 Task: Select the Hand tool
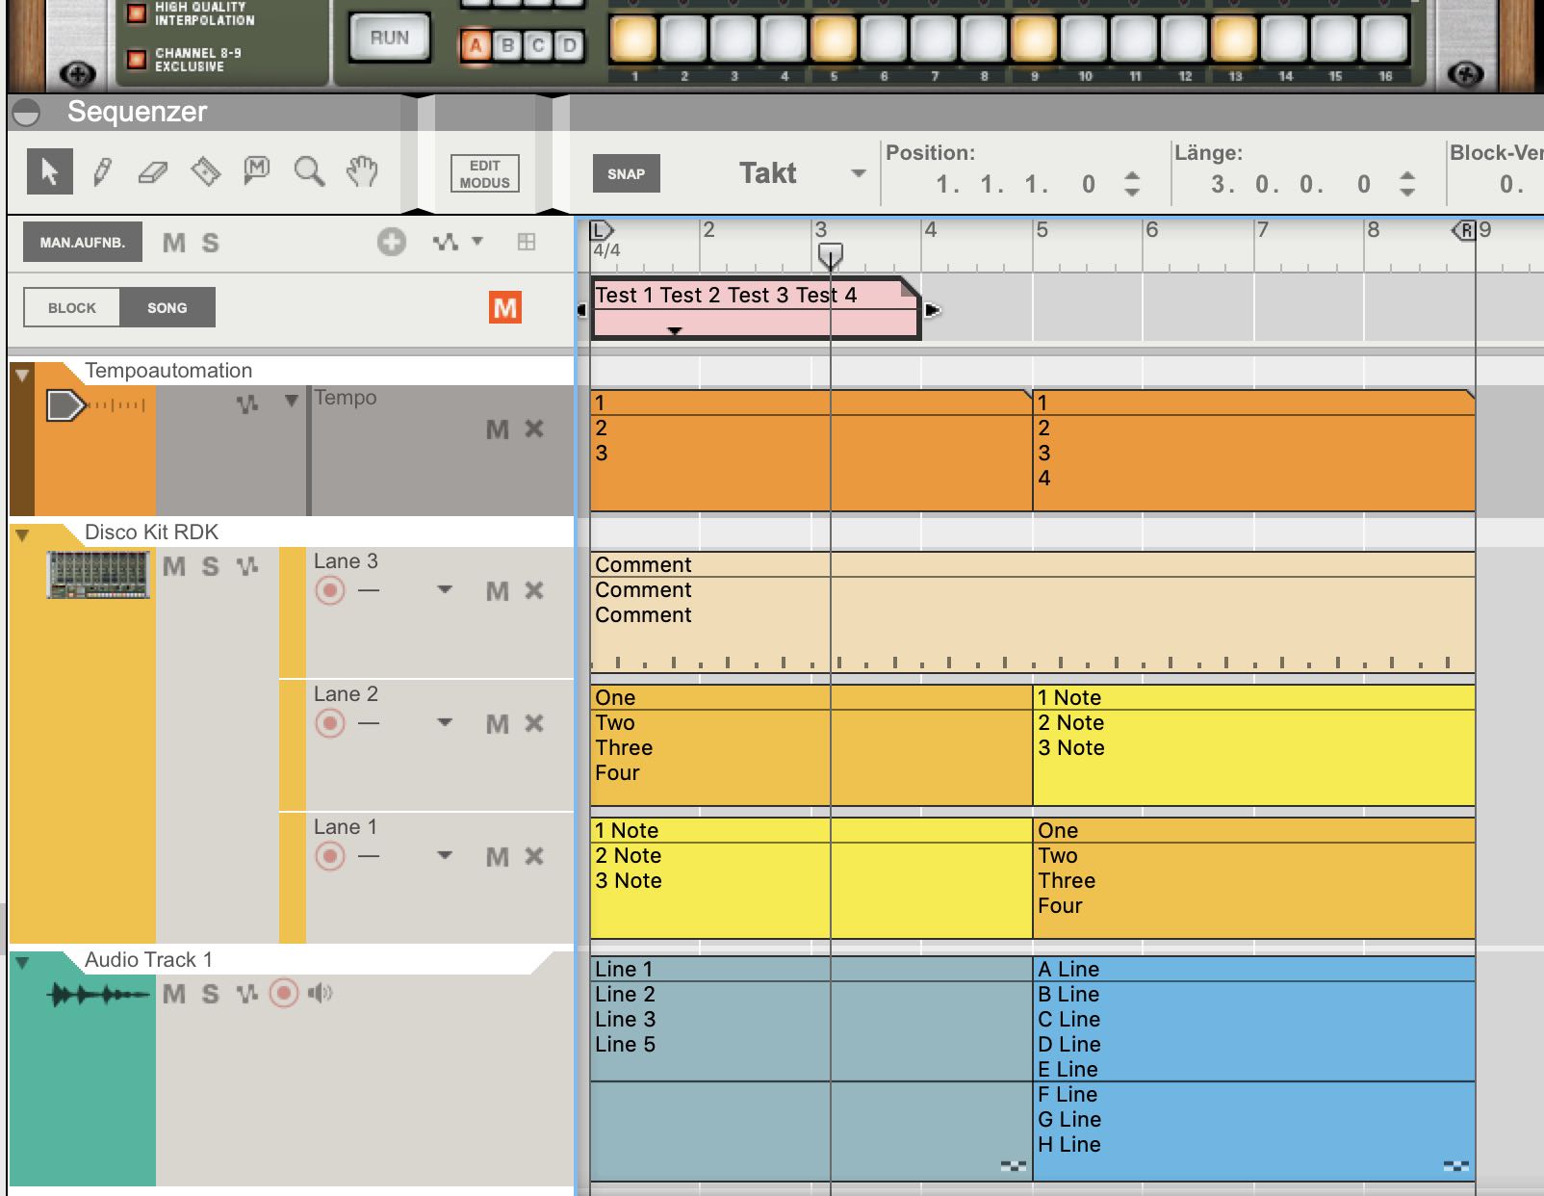(x=361, y=171)
